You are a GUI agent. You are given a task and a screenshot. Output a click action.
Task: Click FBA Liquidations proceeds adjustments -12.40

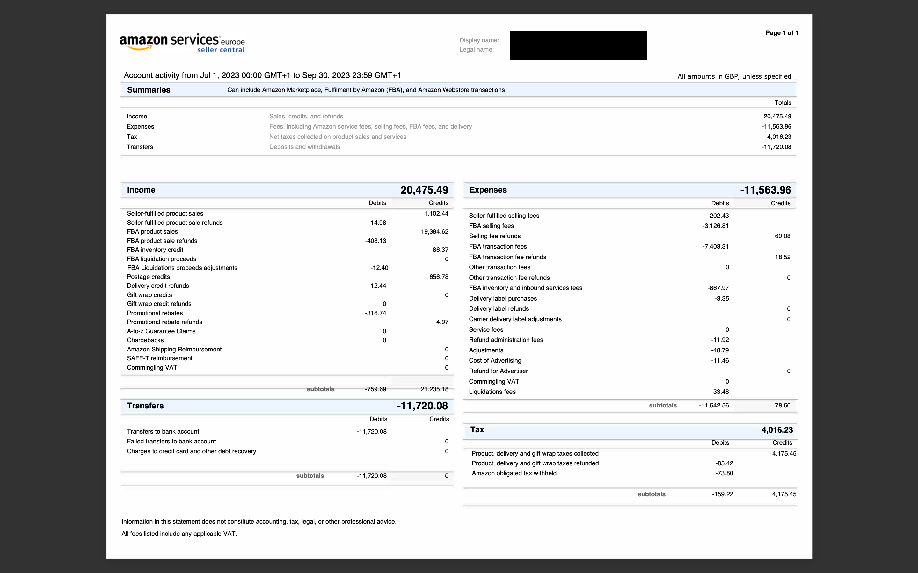pyautogui.click(x=379, y=268)
